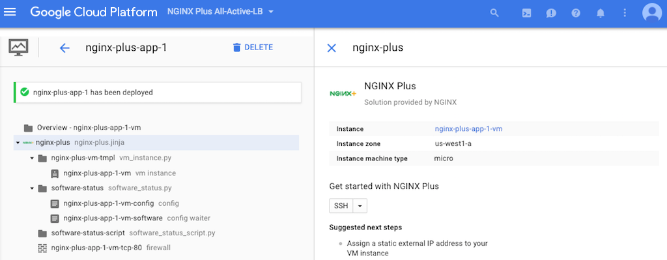Click the 'Suggested next steps' heading
Screen dimensions: 667x260
(x=365, y=227)
